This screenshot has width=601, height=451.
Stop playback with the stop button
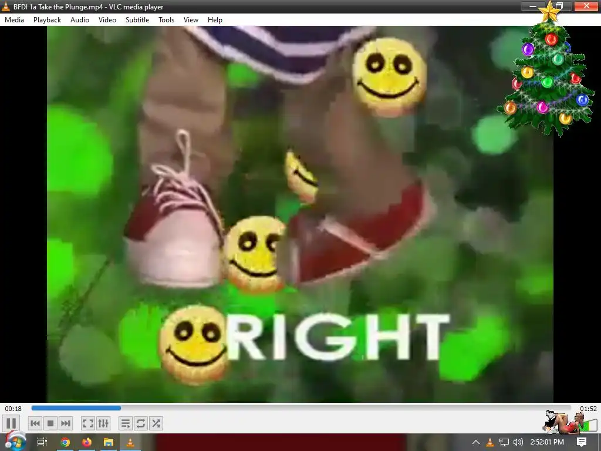coord(50,423)
